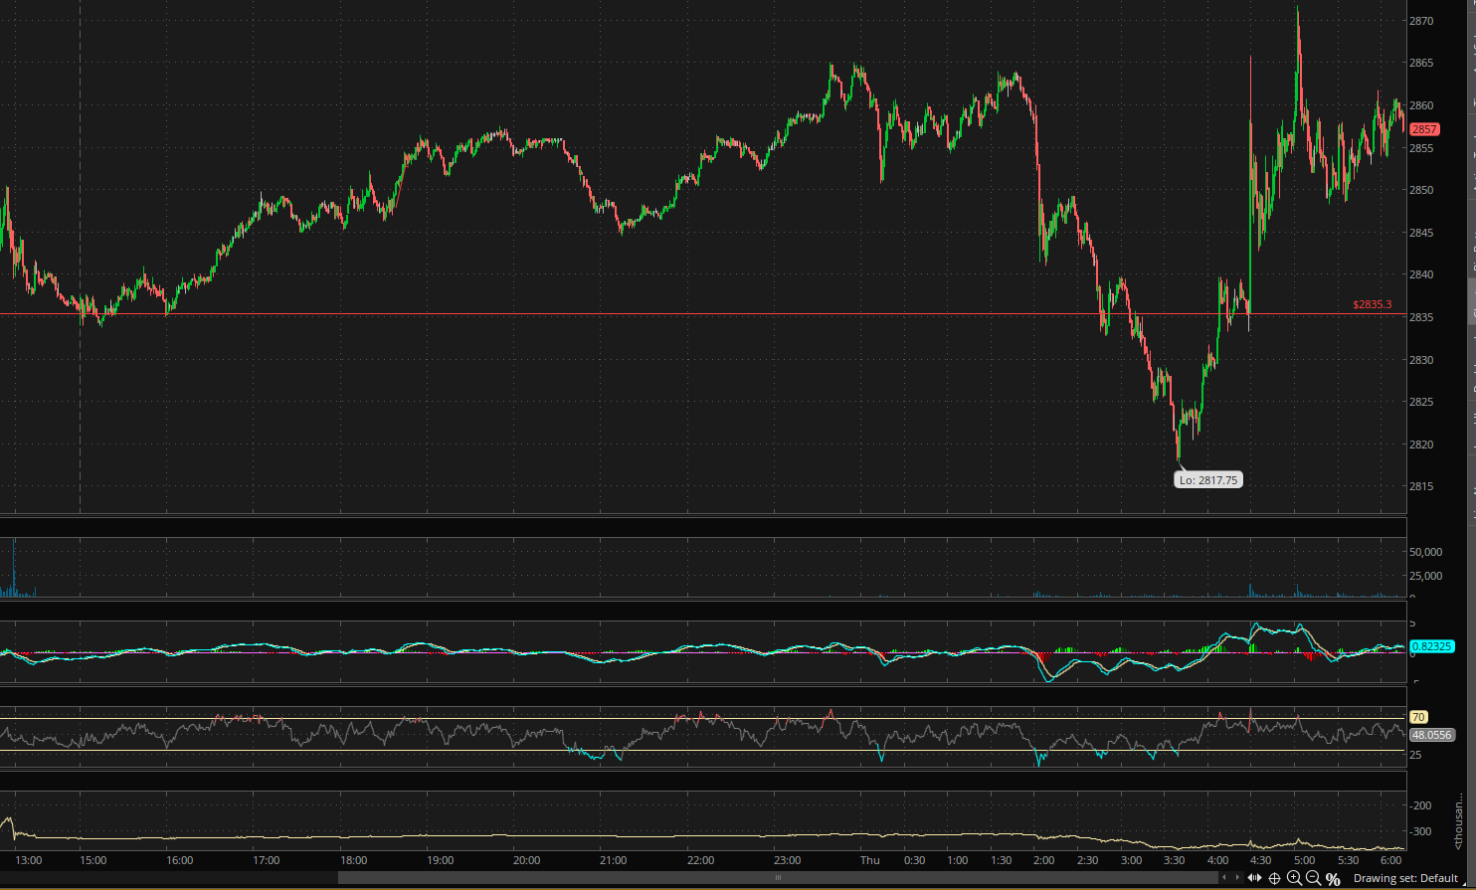Click the 2865 price axis label
1476x890 pixels.
1421,63
